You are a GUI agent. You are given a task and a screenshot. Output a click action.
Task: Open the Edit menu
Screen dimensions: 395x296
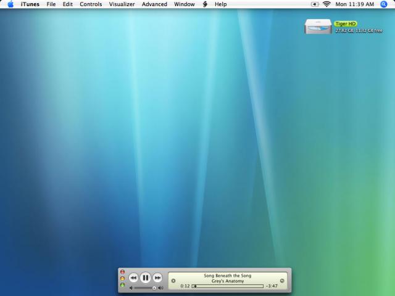(x=68, y=4)
